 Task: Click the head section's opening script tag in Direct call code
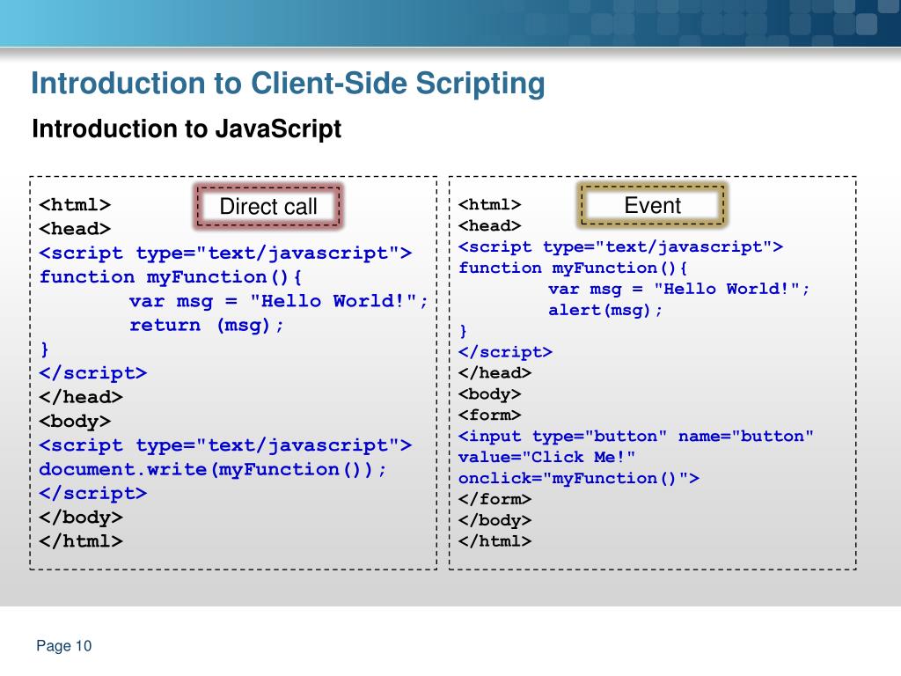pyautogui.click(x=225, y=253)
